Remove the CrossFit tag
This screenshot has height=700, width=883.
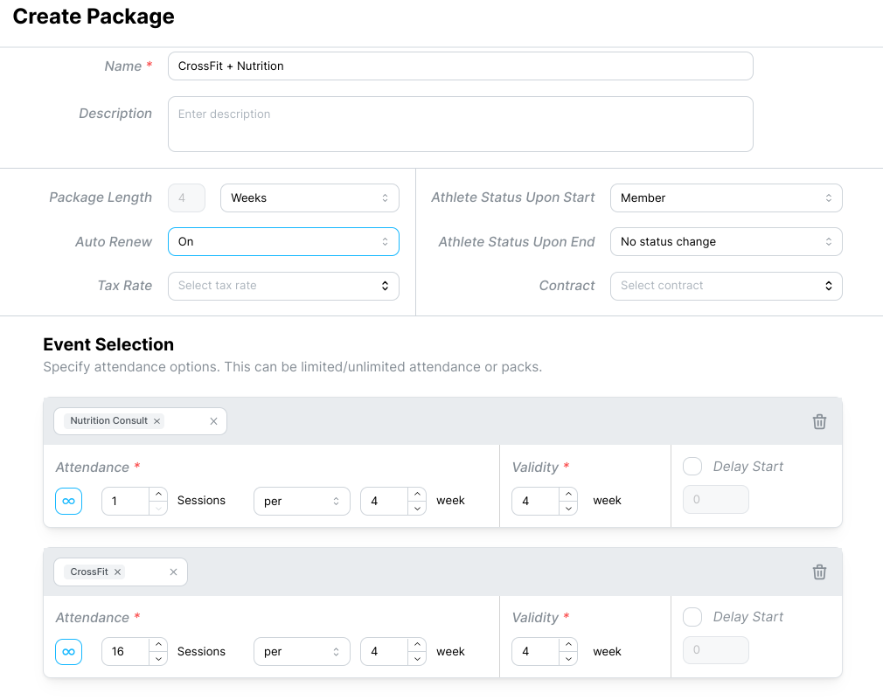117,572
